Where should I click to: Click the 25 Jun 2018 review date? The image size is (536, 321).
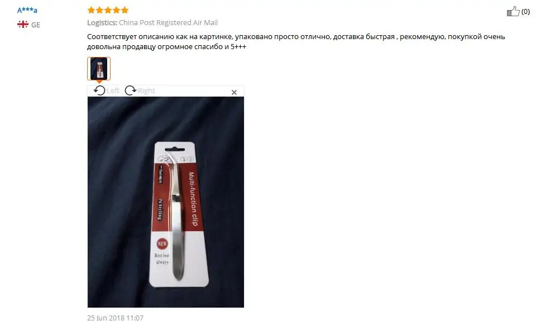pos(115,318)
